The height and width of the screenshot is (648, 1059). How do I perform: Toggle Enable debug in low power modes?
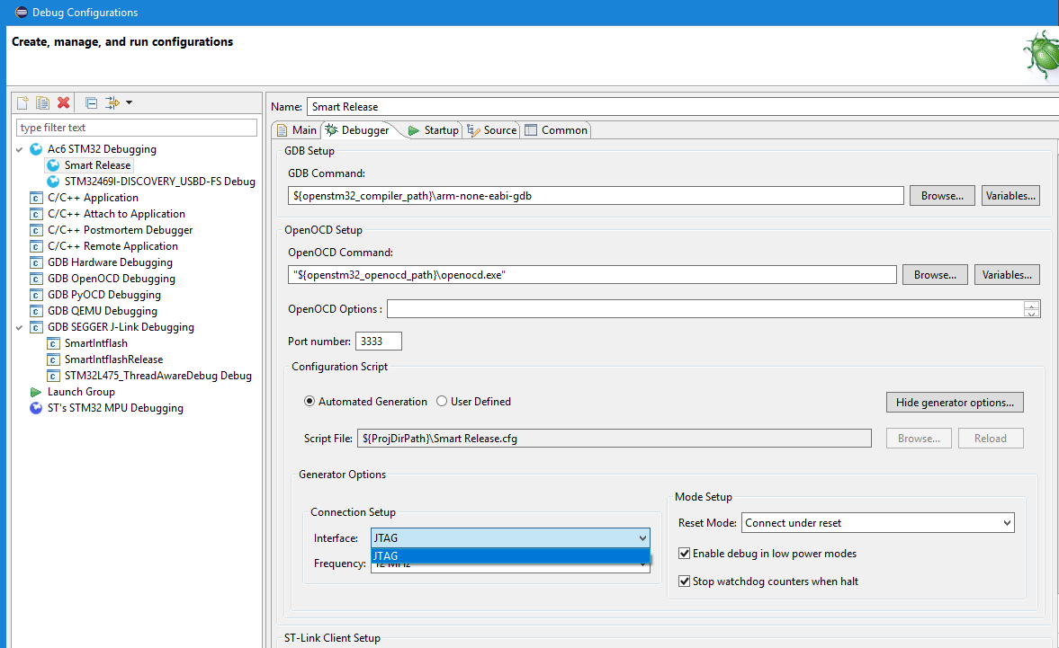coord(685,554)
